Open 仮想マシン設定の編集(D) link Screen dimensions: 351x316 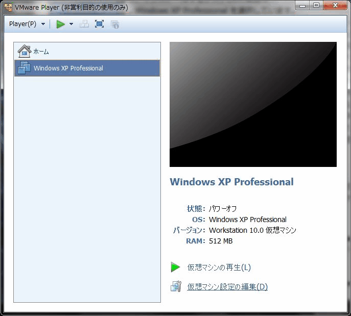tap(227, 286)
